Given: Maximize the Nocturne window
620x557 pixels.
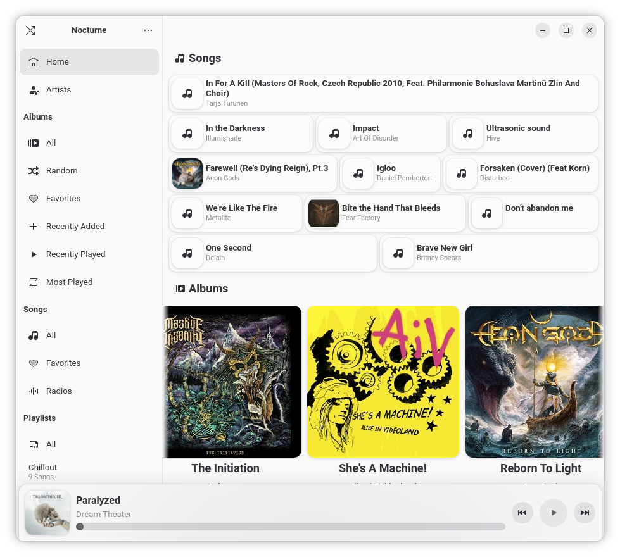Looking at the screenshot, I should click(566, 30).
